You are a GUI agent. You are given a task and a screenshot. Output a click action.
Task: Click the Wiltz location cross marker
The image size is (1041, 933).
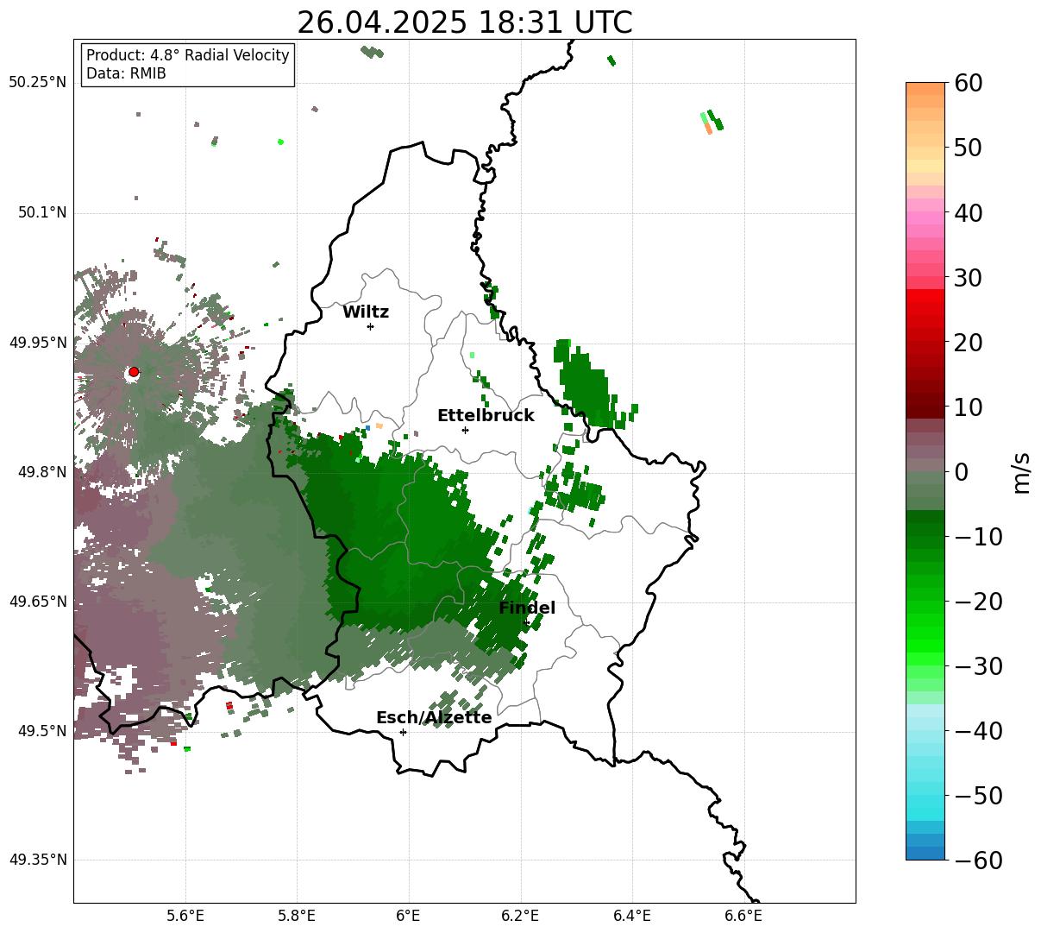point(370,326)
